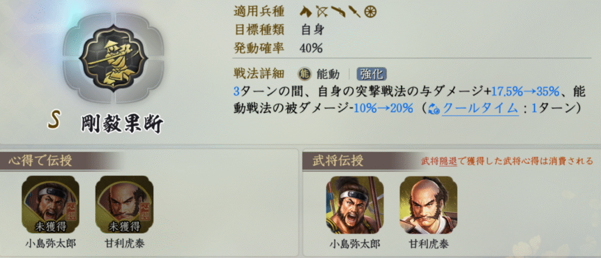The height and width of the screenshot is (258, 601).
Task: Select 小島弥太郎 portrait under 武将伝授
Action: click(x=355, y=205)
